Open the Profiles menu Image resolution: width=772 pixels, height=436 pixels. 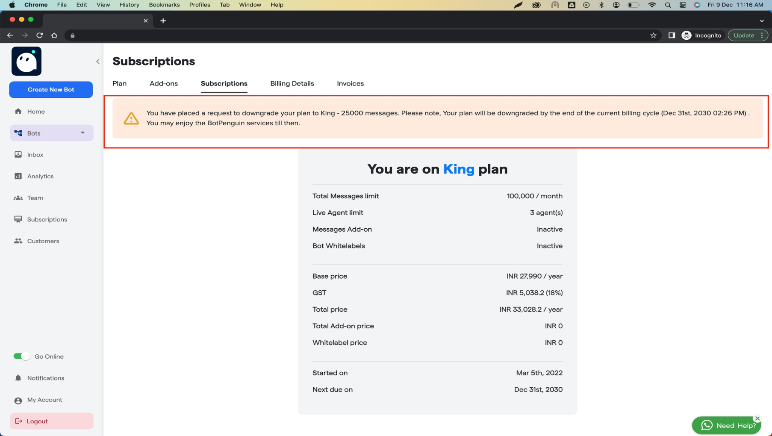[x=200, y=5]
